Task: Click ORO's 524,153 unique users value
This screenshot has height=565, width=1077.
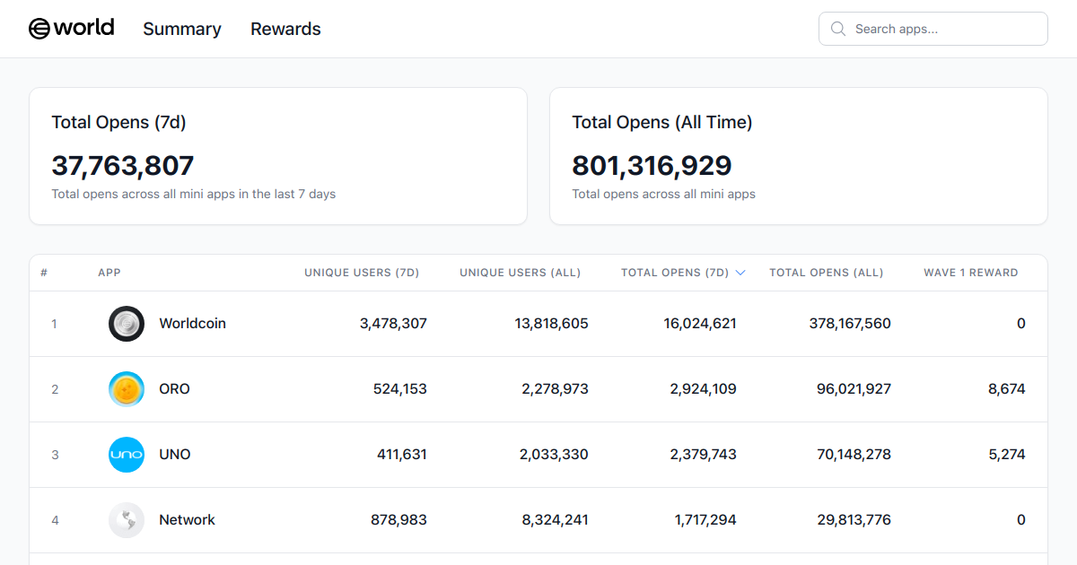Action: pyautogui.click(x=400, y=389)
